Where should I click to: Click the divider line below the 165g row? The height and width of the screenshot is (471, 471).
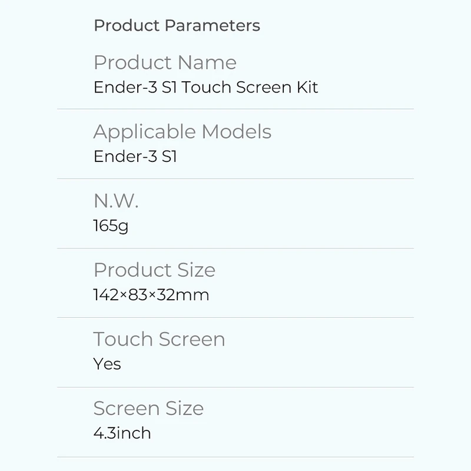click(235, 248)
